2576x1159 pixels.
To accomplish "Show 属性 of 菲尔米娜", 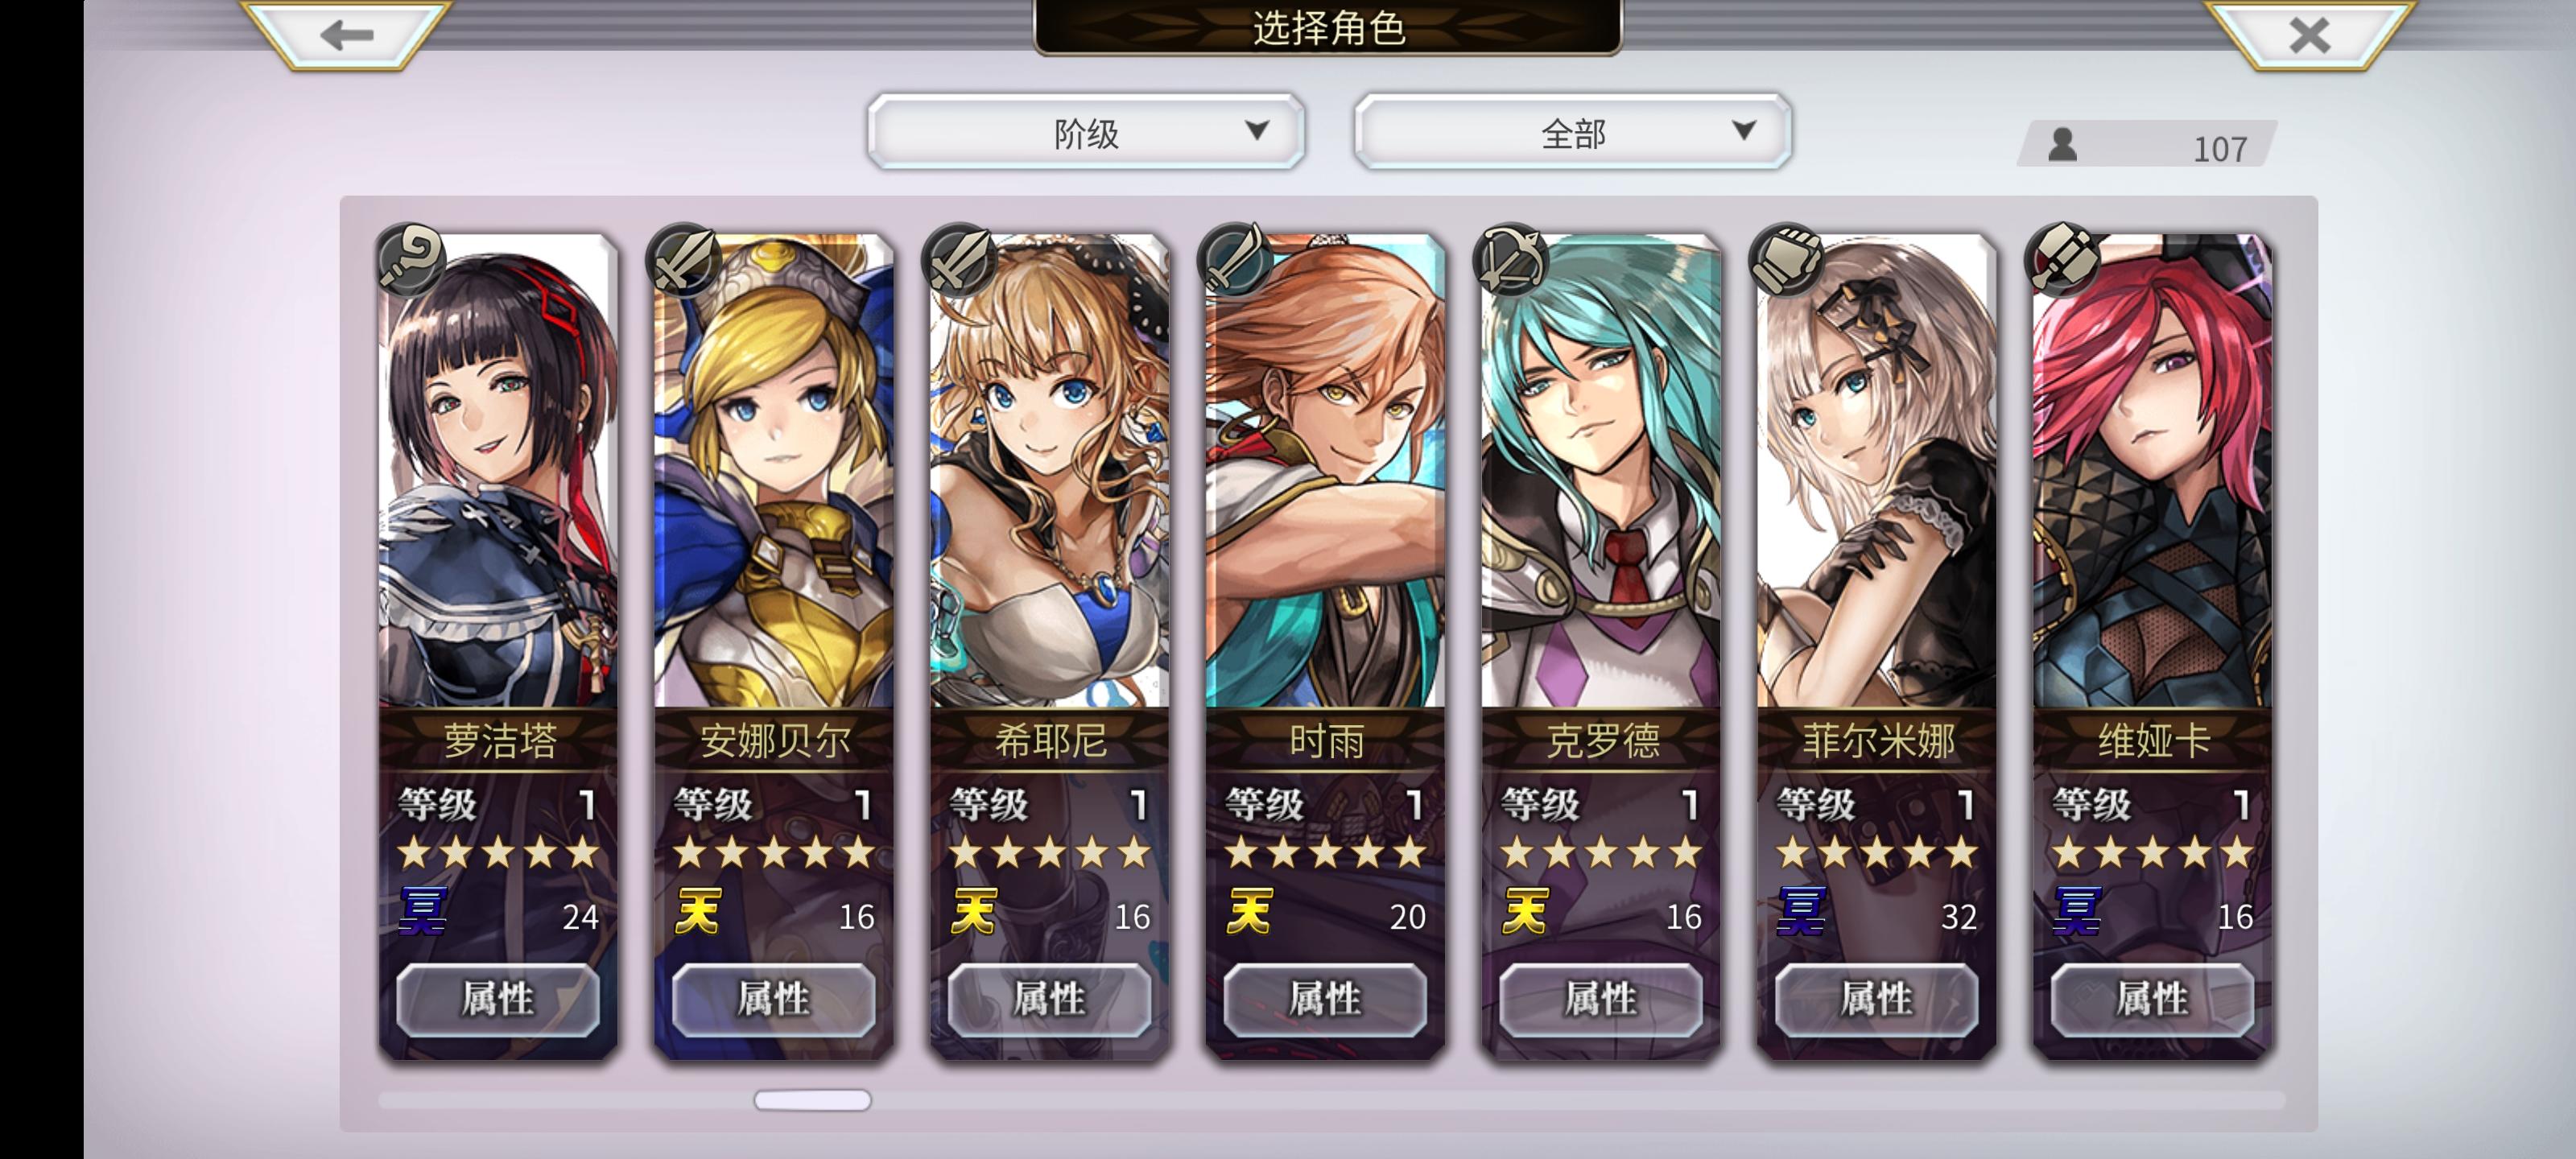I will pos(1876,999).
